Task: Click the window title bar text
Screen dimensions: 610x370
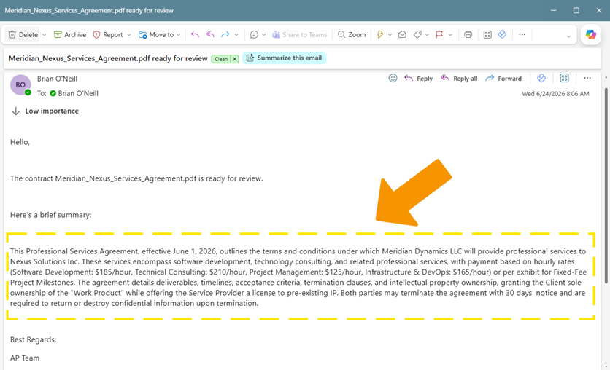Action: [x=89, y=10]
